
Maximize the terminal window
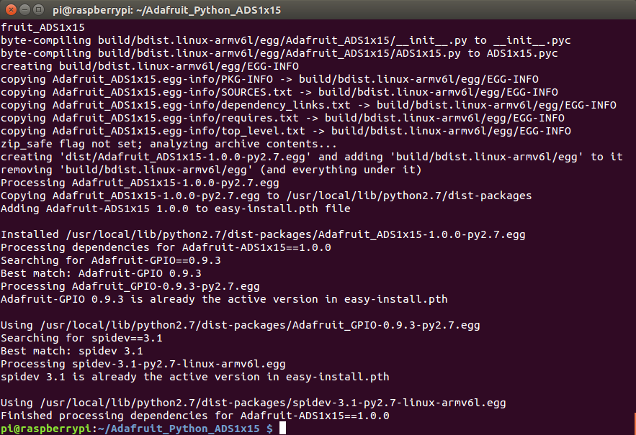pyautogui.click(x=38, y=9)
